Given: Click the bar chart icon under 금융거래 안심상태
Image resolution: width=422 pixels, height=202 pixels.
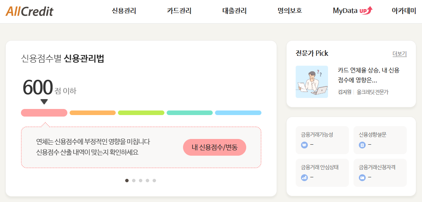Looking at the screenshot, I should coord(304,178).
